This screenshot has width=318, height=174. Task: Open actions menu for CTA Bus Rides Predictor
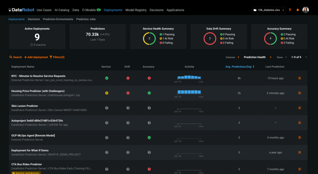click(x=300, y=169)
